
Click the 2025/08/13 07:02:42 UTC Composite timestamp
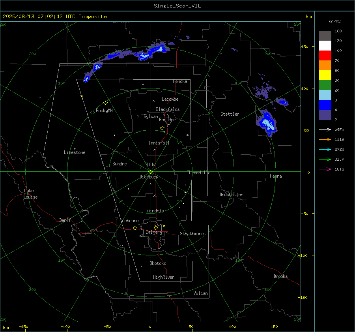pos(54,17)
